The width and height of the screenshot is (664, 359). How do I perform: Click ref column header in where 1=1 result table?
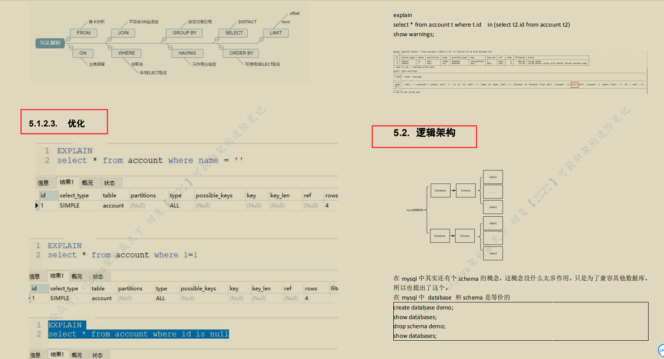tap(288, 289)
